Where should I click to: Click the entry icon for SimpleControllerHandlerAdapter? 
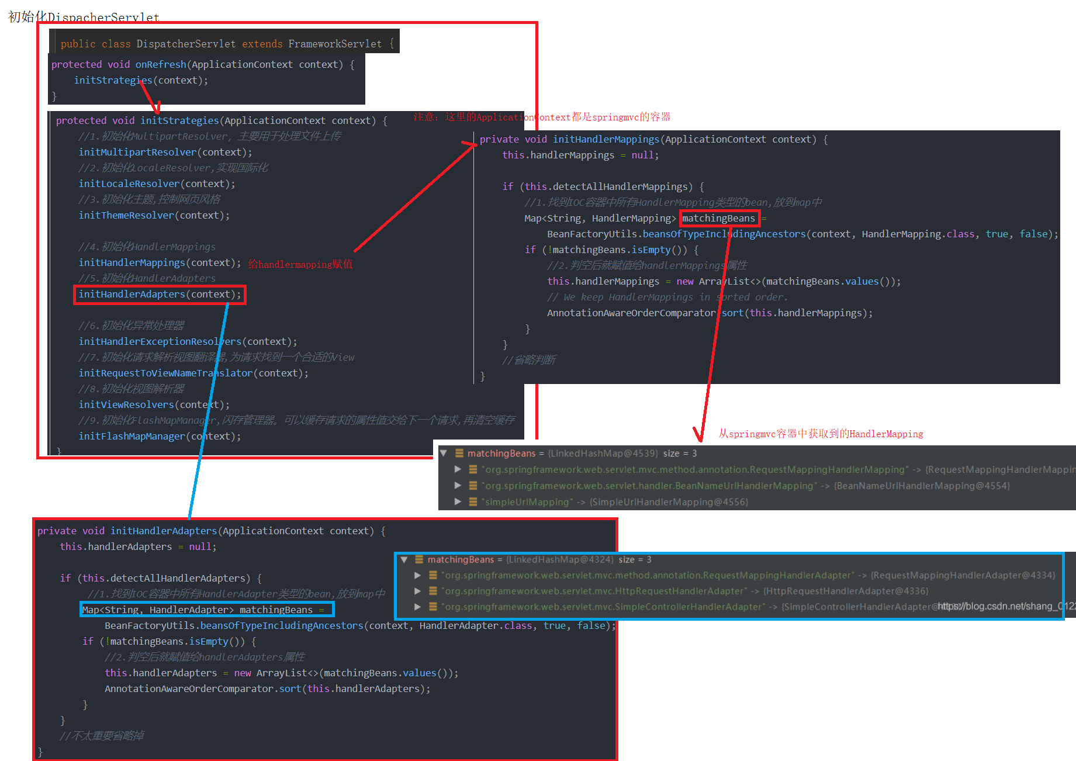coord(433,607)
